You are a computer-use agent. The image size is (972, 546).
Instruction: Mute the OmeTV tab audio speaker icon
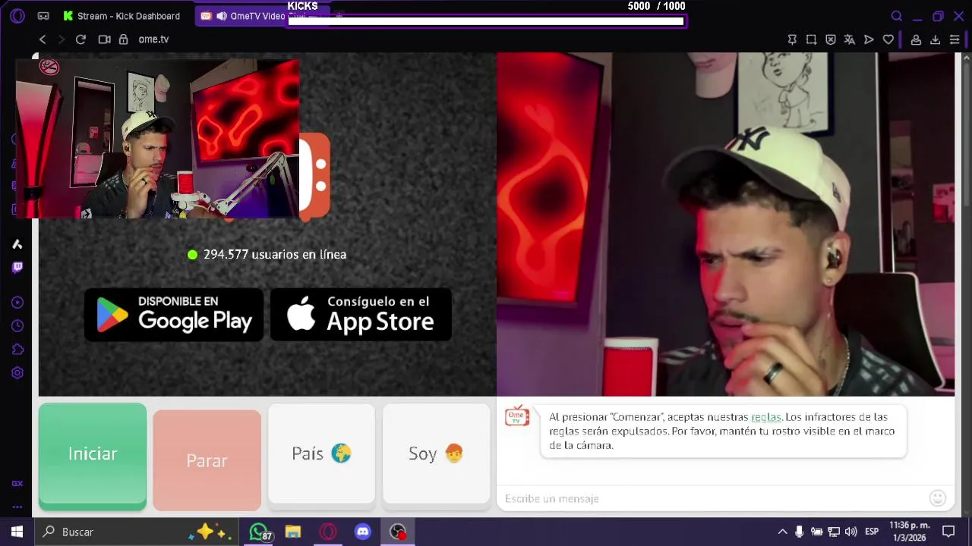click(x=221, y=16)
